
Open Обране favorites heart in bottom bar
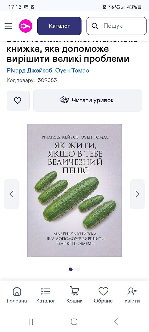click(x=103, y=295)
